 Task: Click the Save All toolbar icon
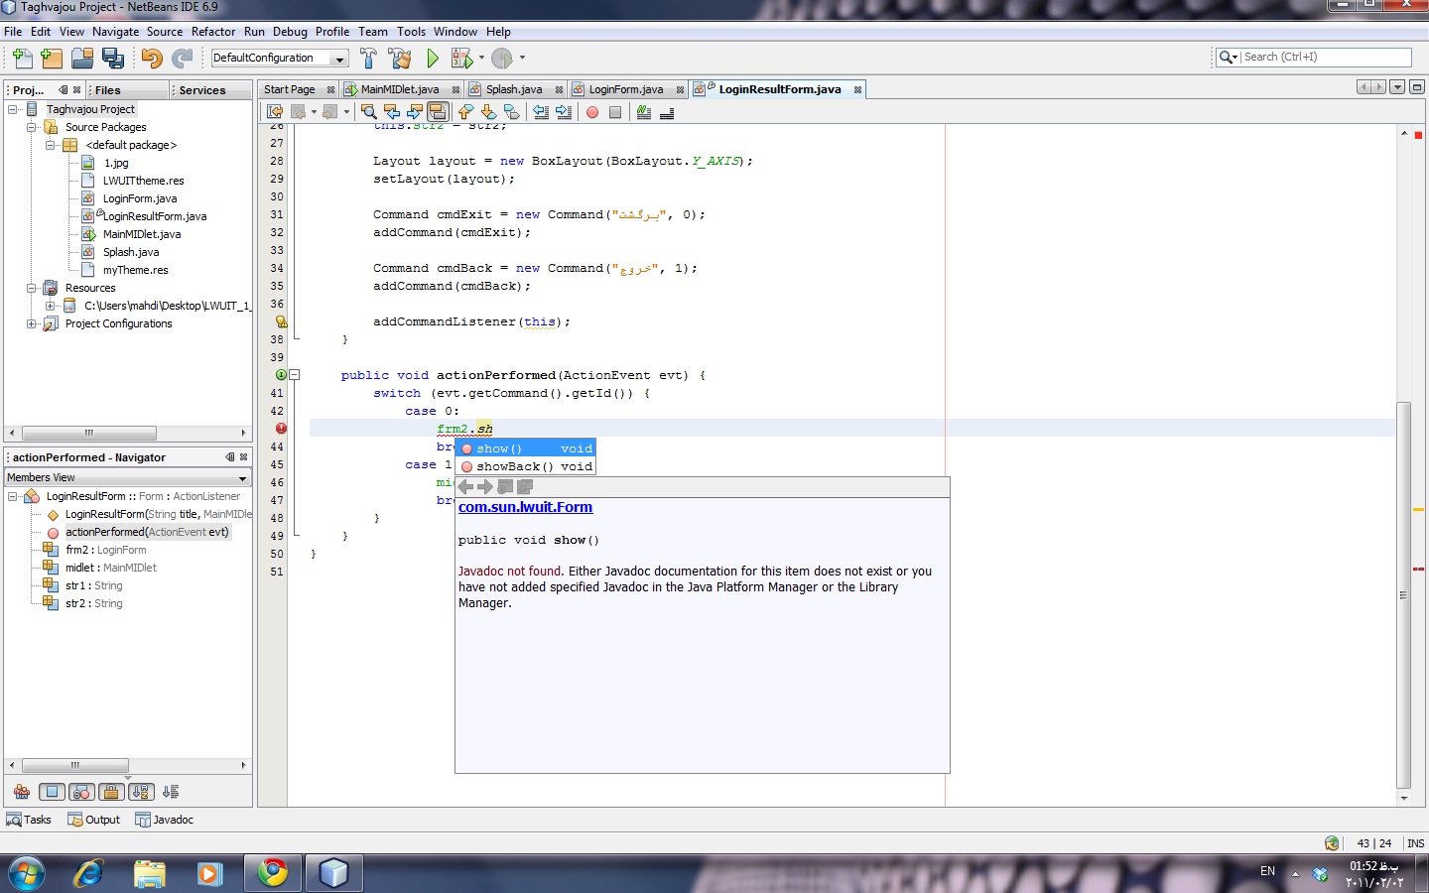113,59
